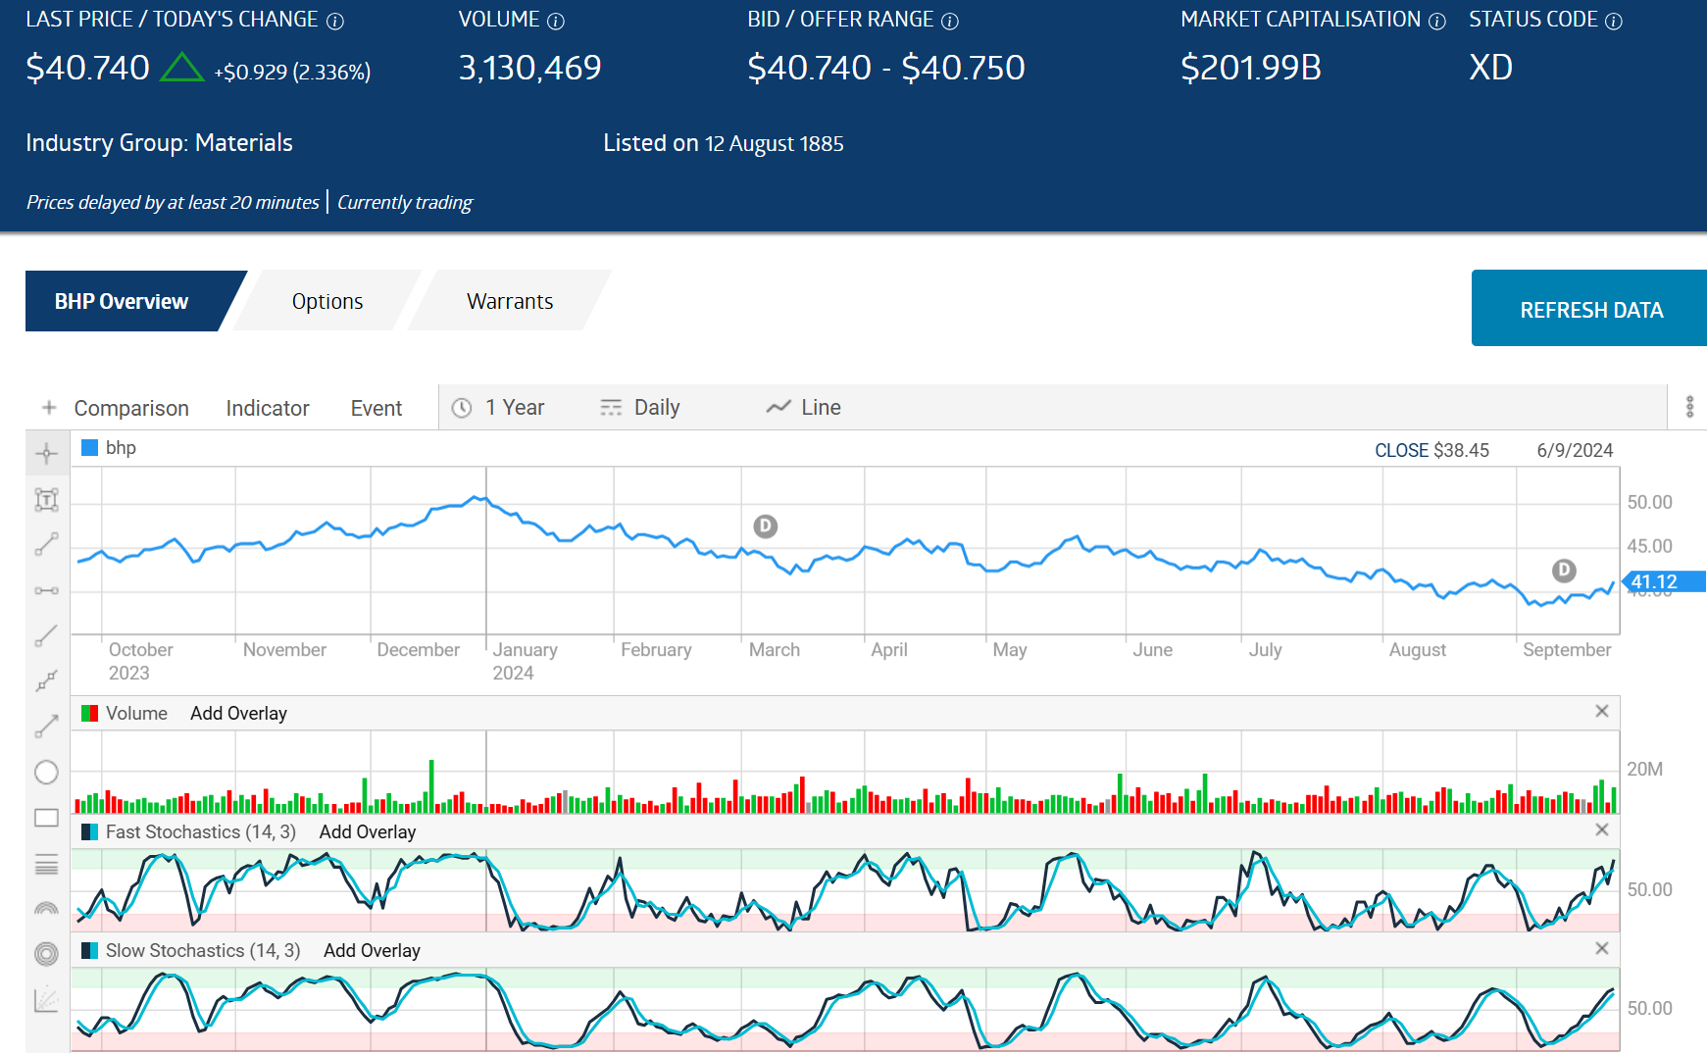The height and width of the screenshot is (1055, 1707).
Task: Open the Line chart type dropdown
Action: point(804,407)
